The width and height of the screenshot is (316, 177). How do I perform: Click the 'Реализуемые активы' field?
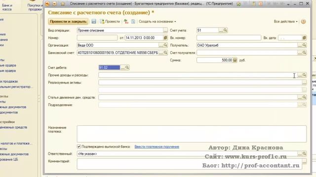(x=200, y=83)
